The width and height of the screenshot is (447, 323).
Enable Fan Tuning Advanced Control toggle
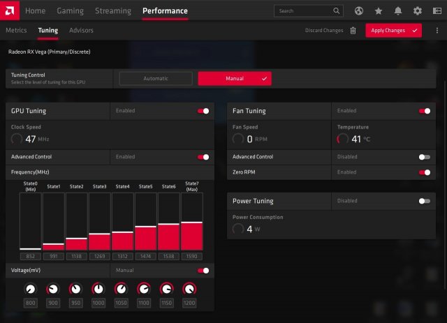point(424,157)
